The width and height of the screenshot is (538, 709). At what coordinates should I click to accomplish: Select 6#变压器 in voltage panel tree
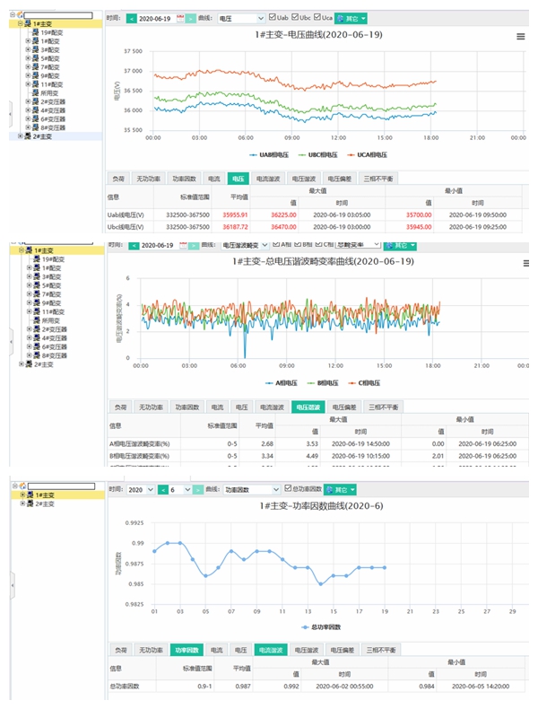point(53,119)
